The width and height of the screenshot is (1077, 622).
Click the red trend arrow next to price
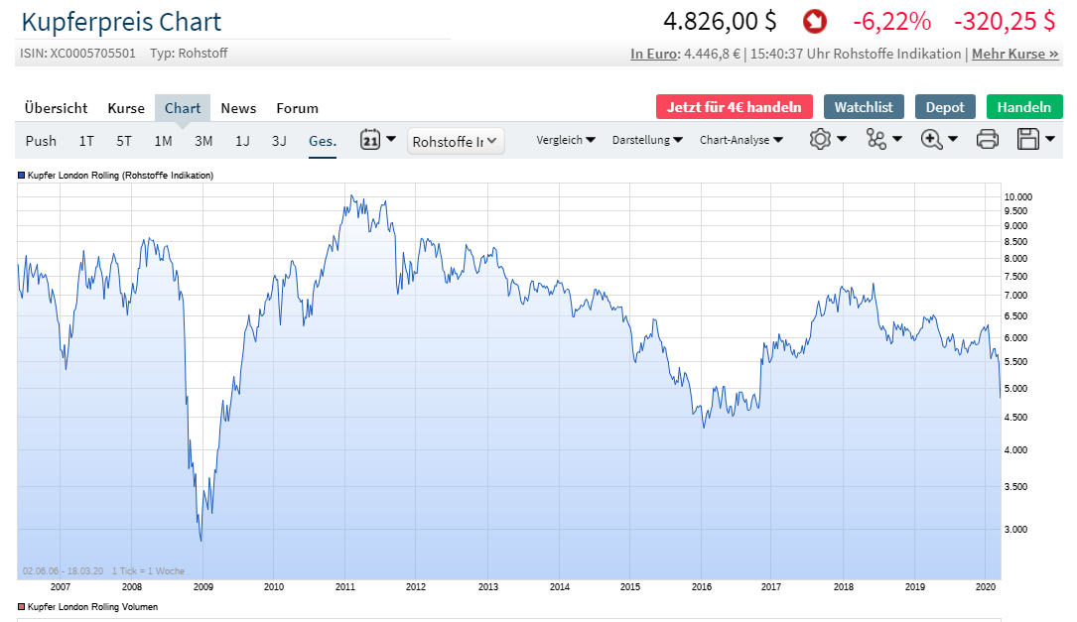click(814, 21)
